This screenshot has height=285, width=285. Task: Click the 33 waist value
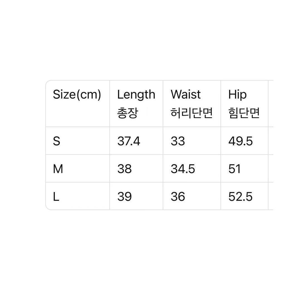(x=178, y=141)
